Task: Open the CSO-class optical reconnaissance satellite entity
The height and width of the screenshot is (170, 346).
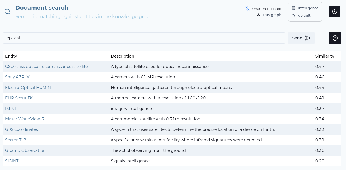Action: point(46,66)
